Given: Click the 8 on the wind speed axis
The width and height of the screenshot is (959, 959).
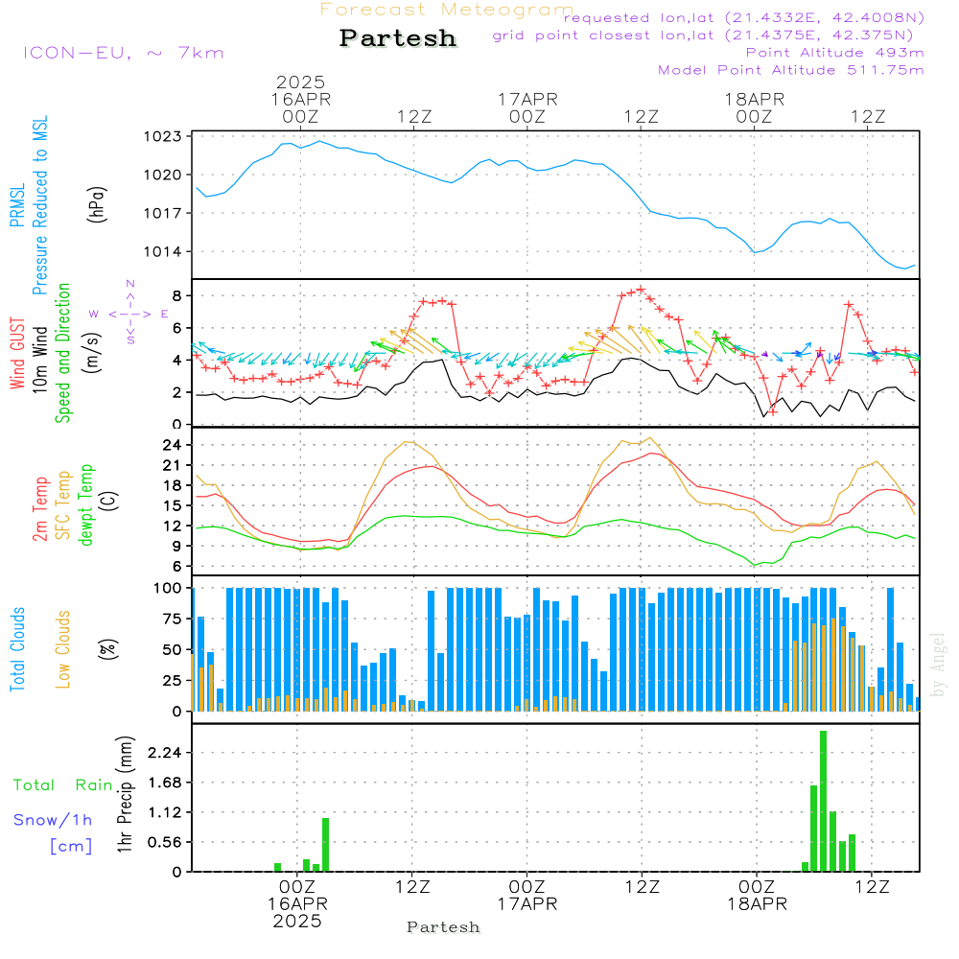Looking at the screenshot, I should [177, 296].
